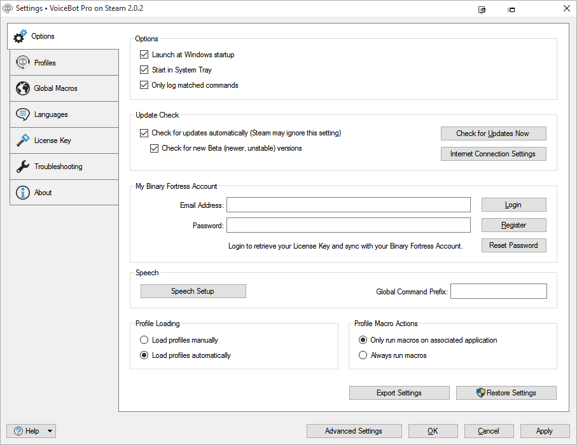Click the Speech Setup button
This screenshot has width=577, height=445.
point(193,291)
